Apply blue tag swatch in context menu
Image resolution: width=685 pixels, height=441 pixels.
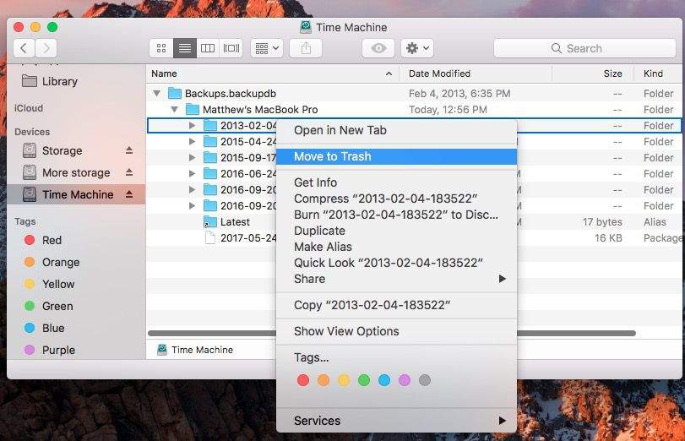coord(384,380)
